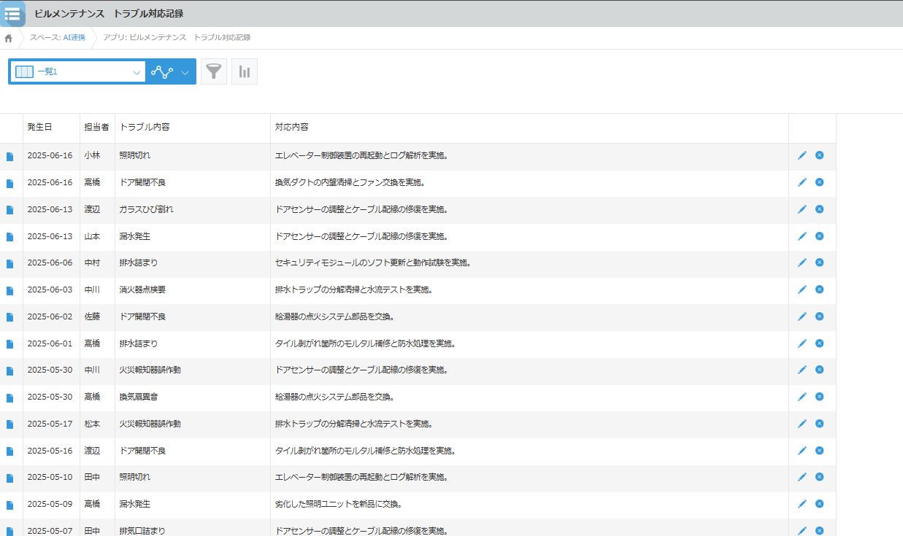The image size is (903, 536).
Task: Click the アプリ: ビルメンテナンス breadcrumb
Action: pyautogui.click(x=177, y=37)
